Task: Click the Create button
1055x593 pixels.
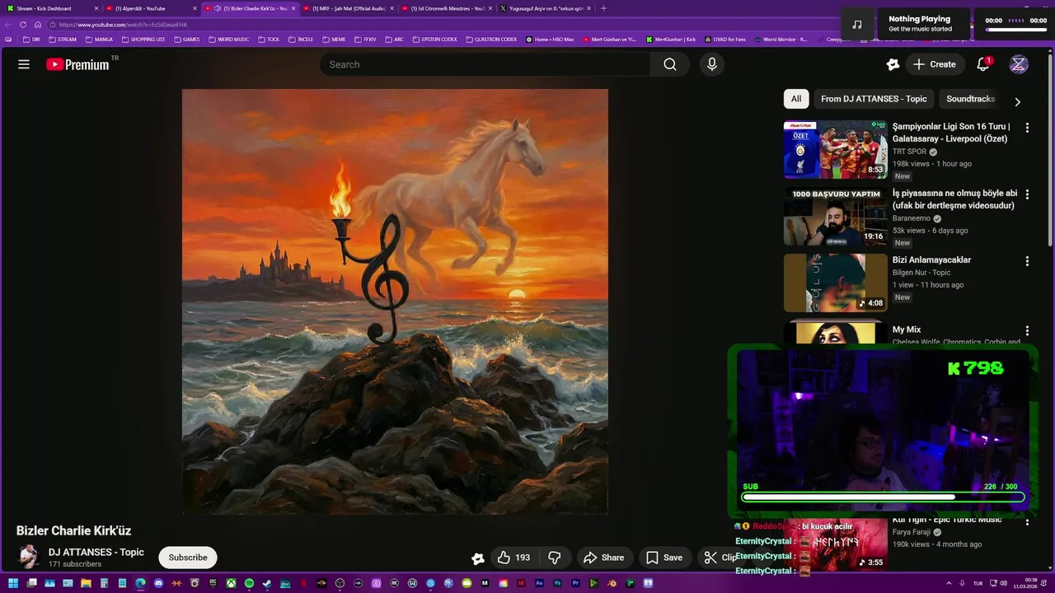Action: point(935,64)
